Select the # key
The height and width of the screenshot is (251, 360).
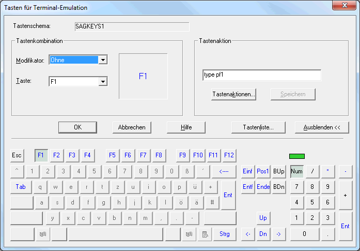tap(212, 202)
